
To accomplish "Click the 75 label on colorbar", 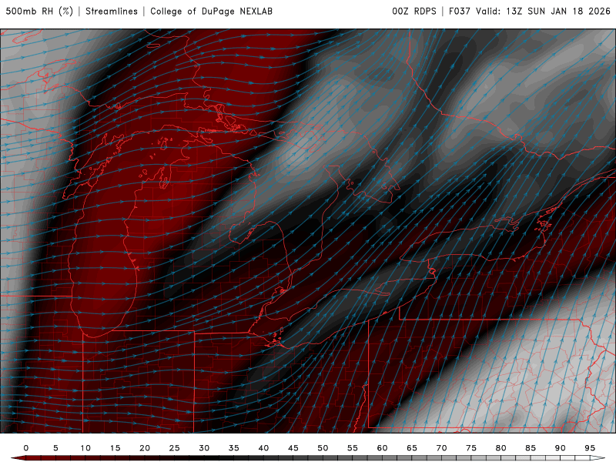I will [x=471, y=448].
